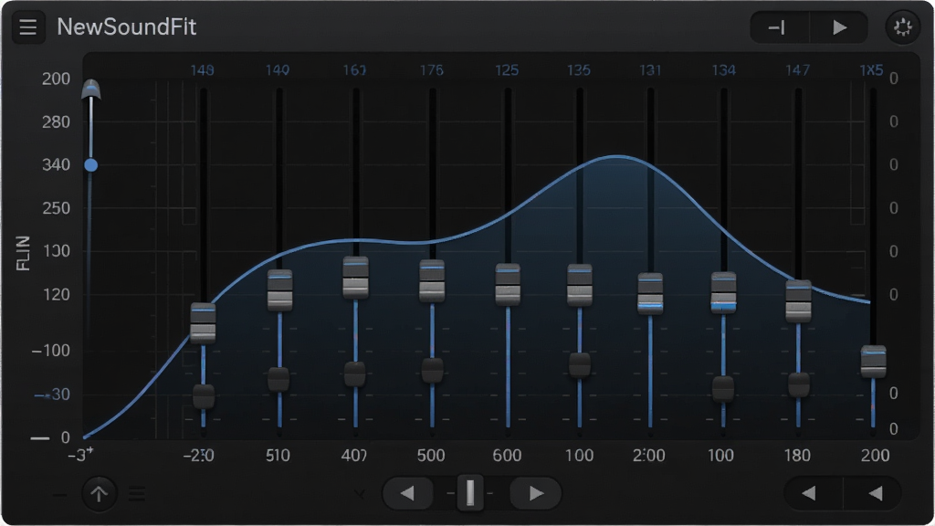The height and width of the screenshot is (526, 935).
Task: Click the skip-to-start button in top bar
Action: [x=778, y=27]
